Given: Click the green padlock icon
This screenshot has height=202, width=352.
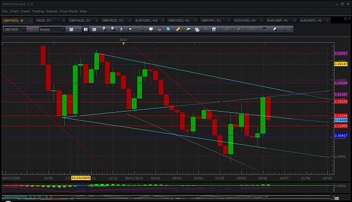Looking at the screenshot, I should (x=285, y=29).
